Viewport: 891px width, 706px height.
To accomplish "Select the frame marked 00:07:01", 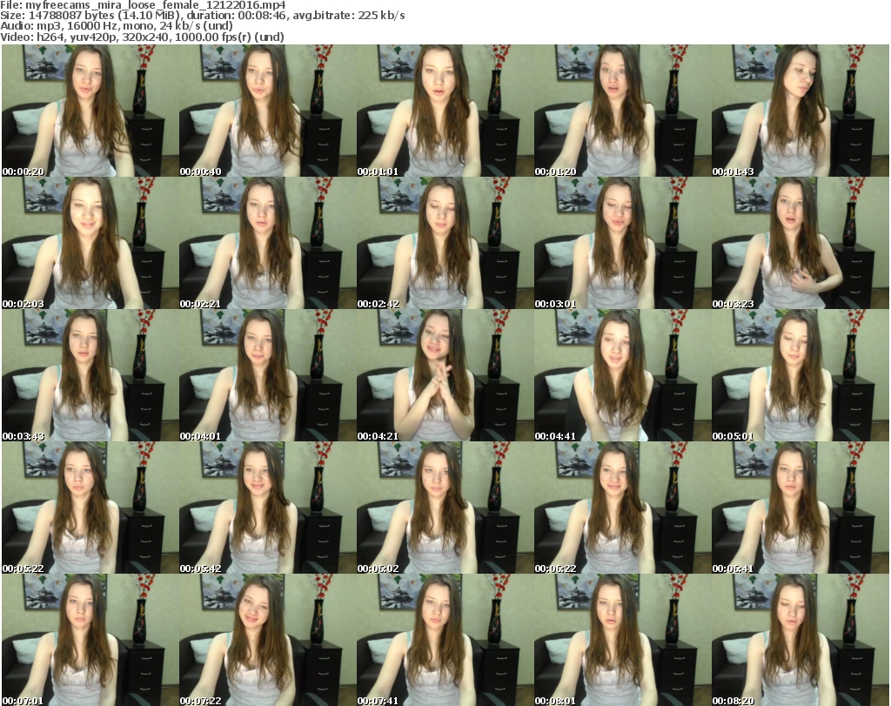I will (90, 640).
